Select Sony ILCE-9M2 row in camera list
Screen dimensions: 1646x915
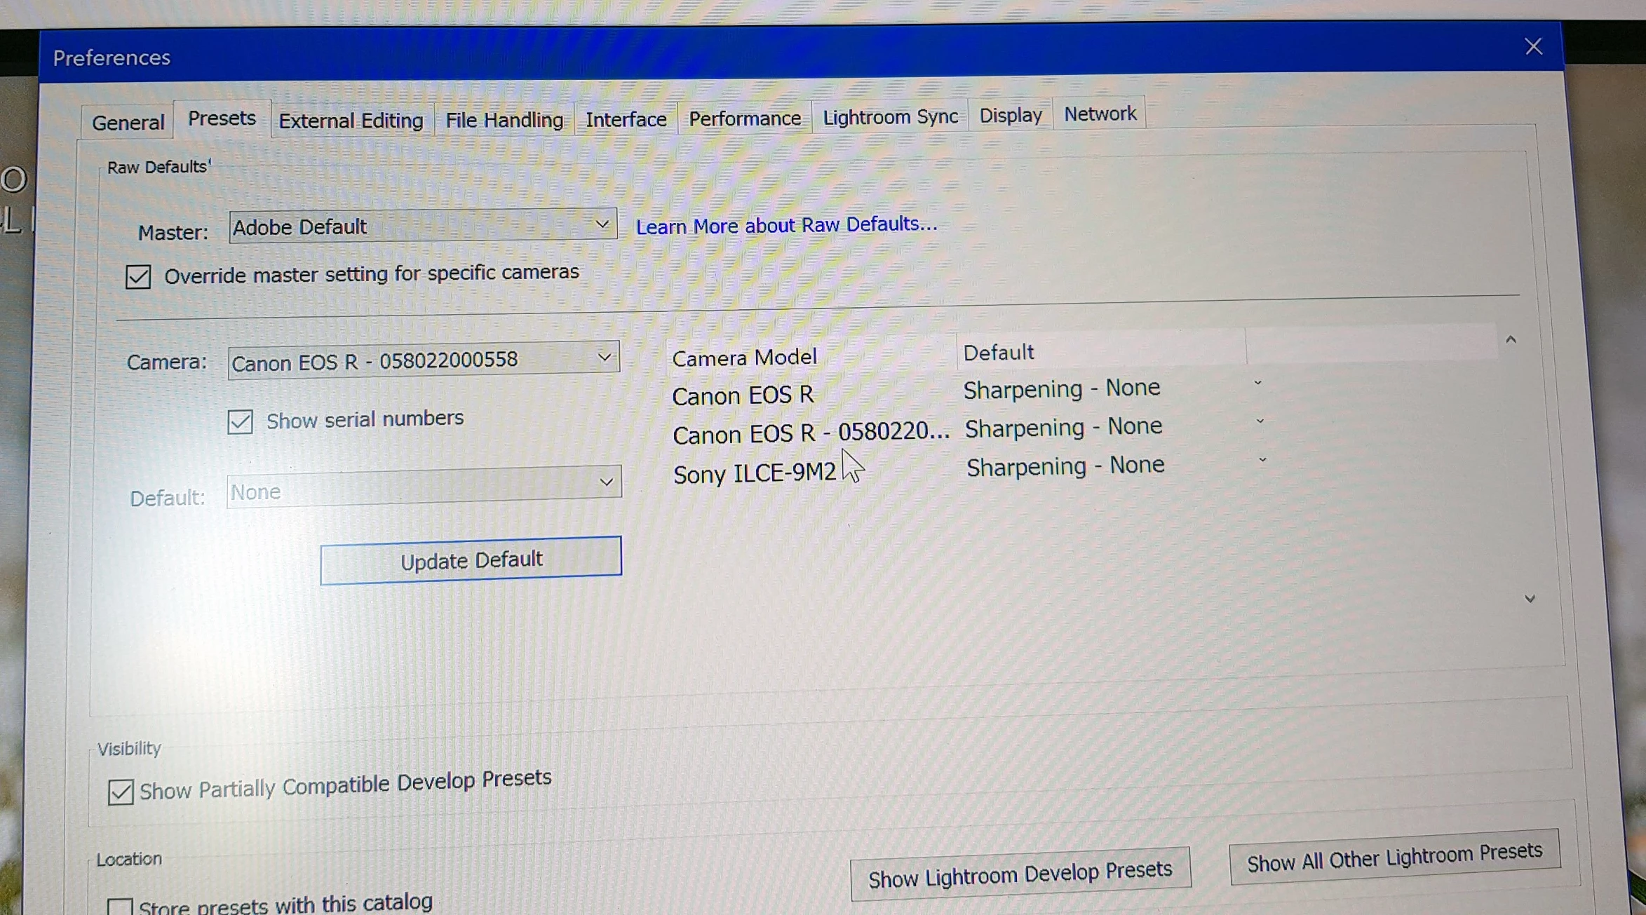point(754,473)
